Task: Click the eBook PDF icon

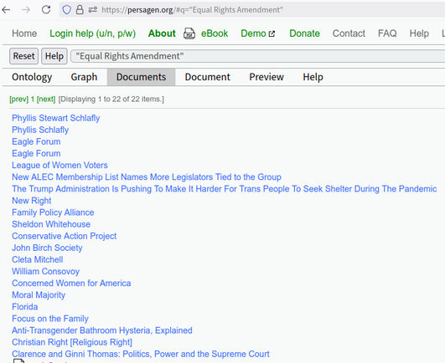Action: [189, 33]
